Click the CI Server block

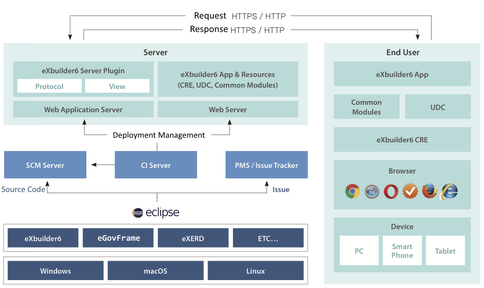[156, 165]
